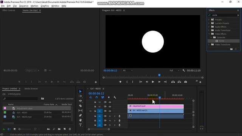Select the Pen tool
The height and width of the screenshot is (136, 242).
tap(81, 115)
